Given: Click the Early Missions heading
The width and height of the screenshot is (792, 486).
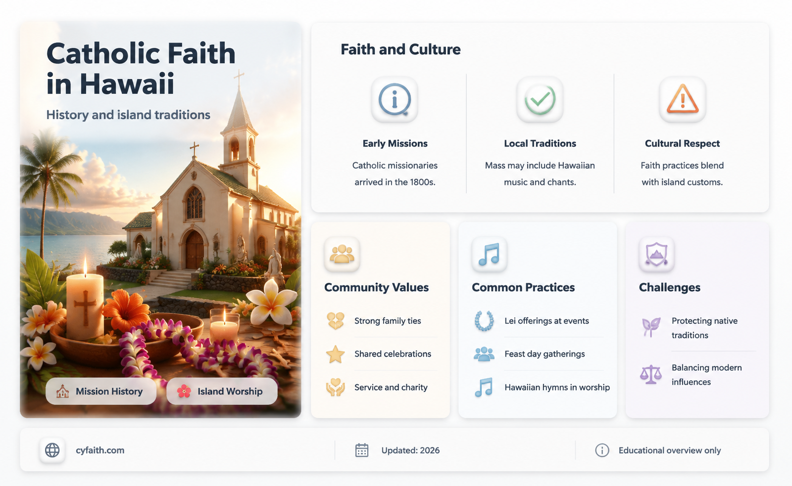Looking at the screenshot, I should pyautogui.click(x=395, y=143).
